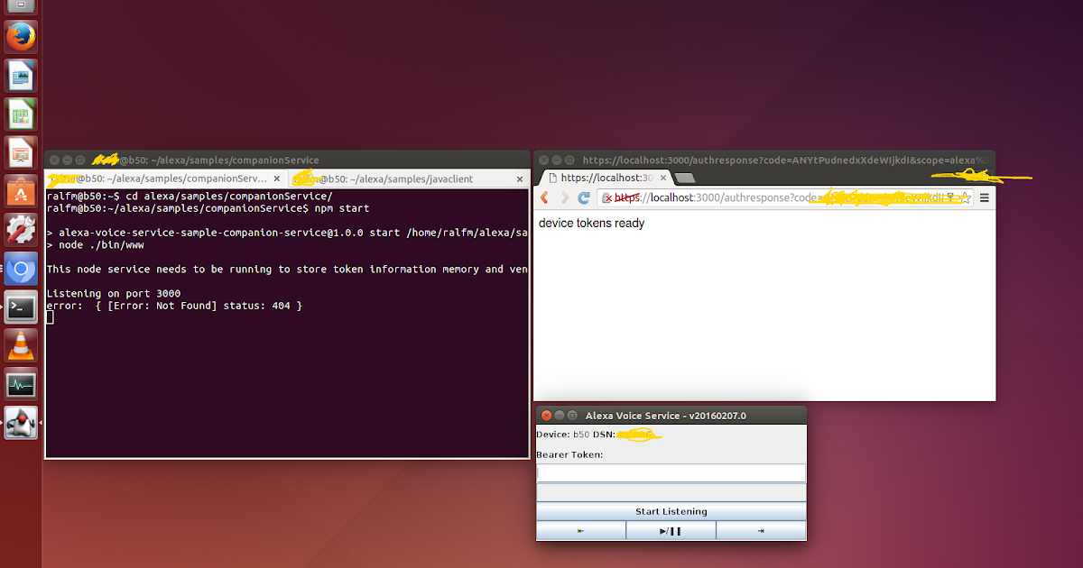Open Ubuntu Software Center icon

pyautogui.click(x=21, y=192)
